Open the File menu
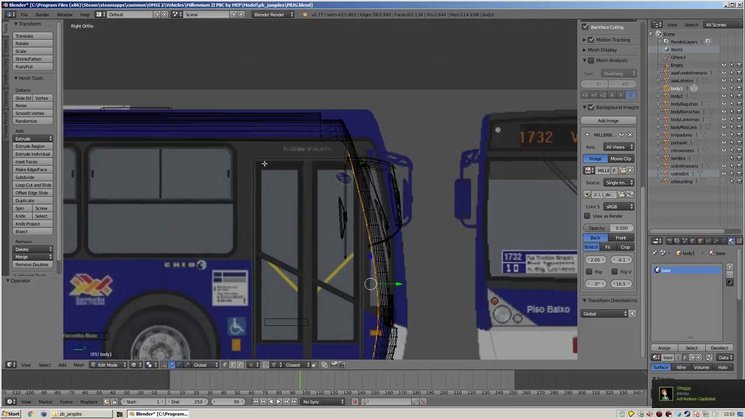 pyautogui.click(x=24, y=15)
